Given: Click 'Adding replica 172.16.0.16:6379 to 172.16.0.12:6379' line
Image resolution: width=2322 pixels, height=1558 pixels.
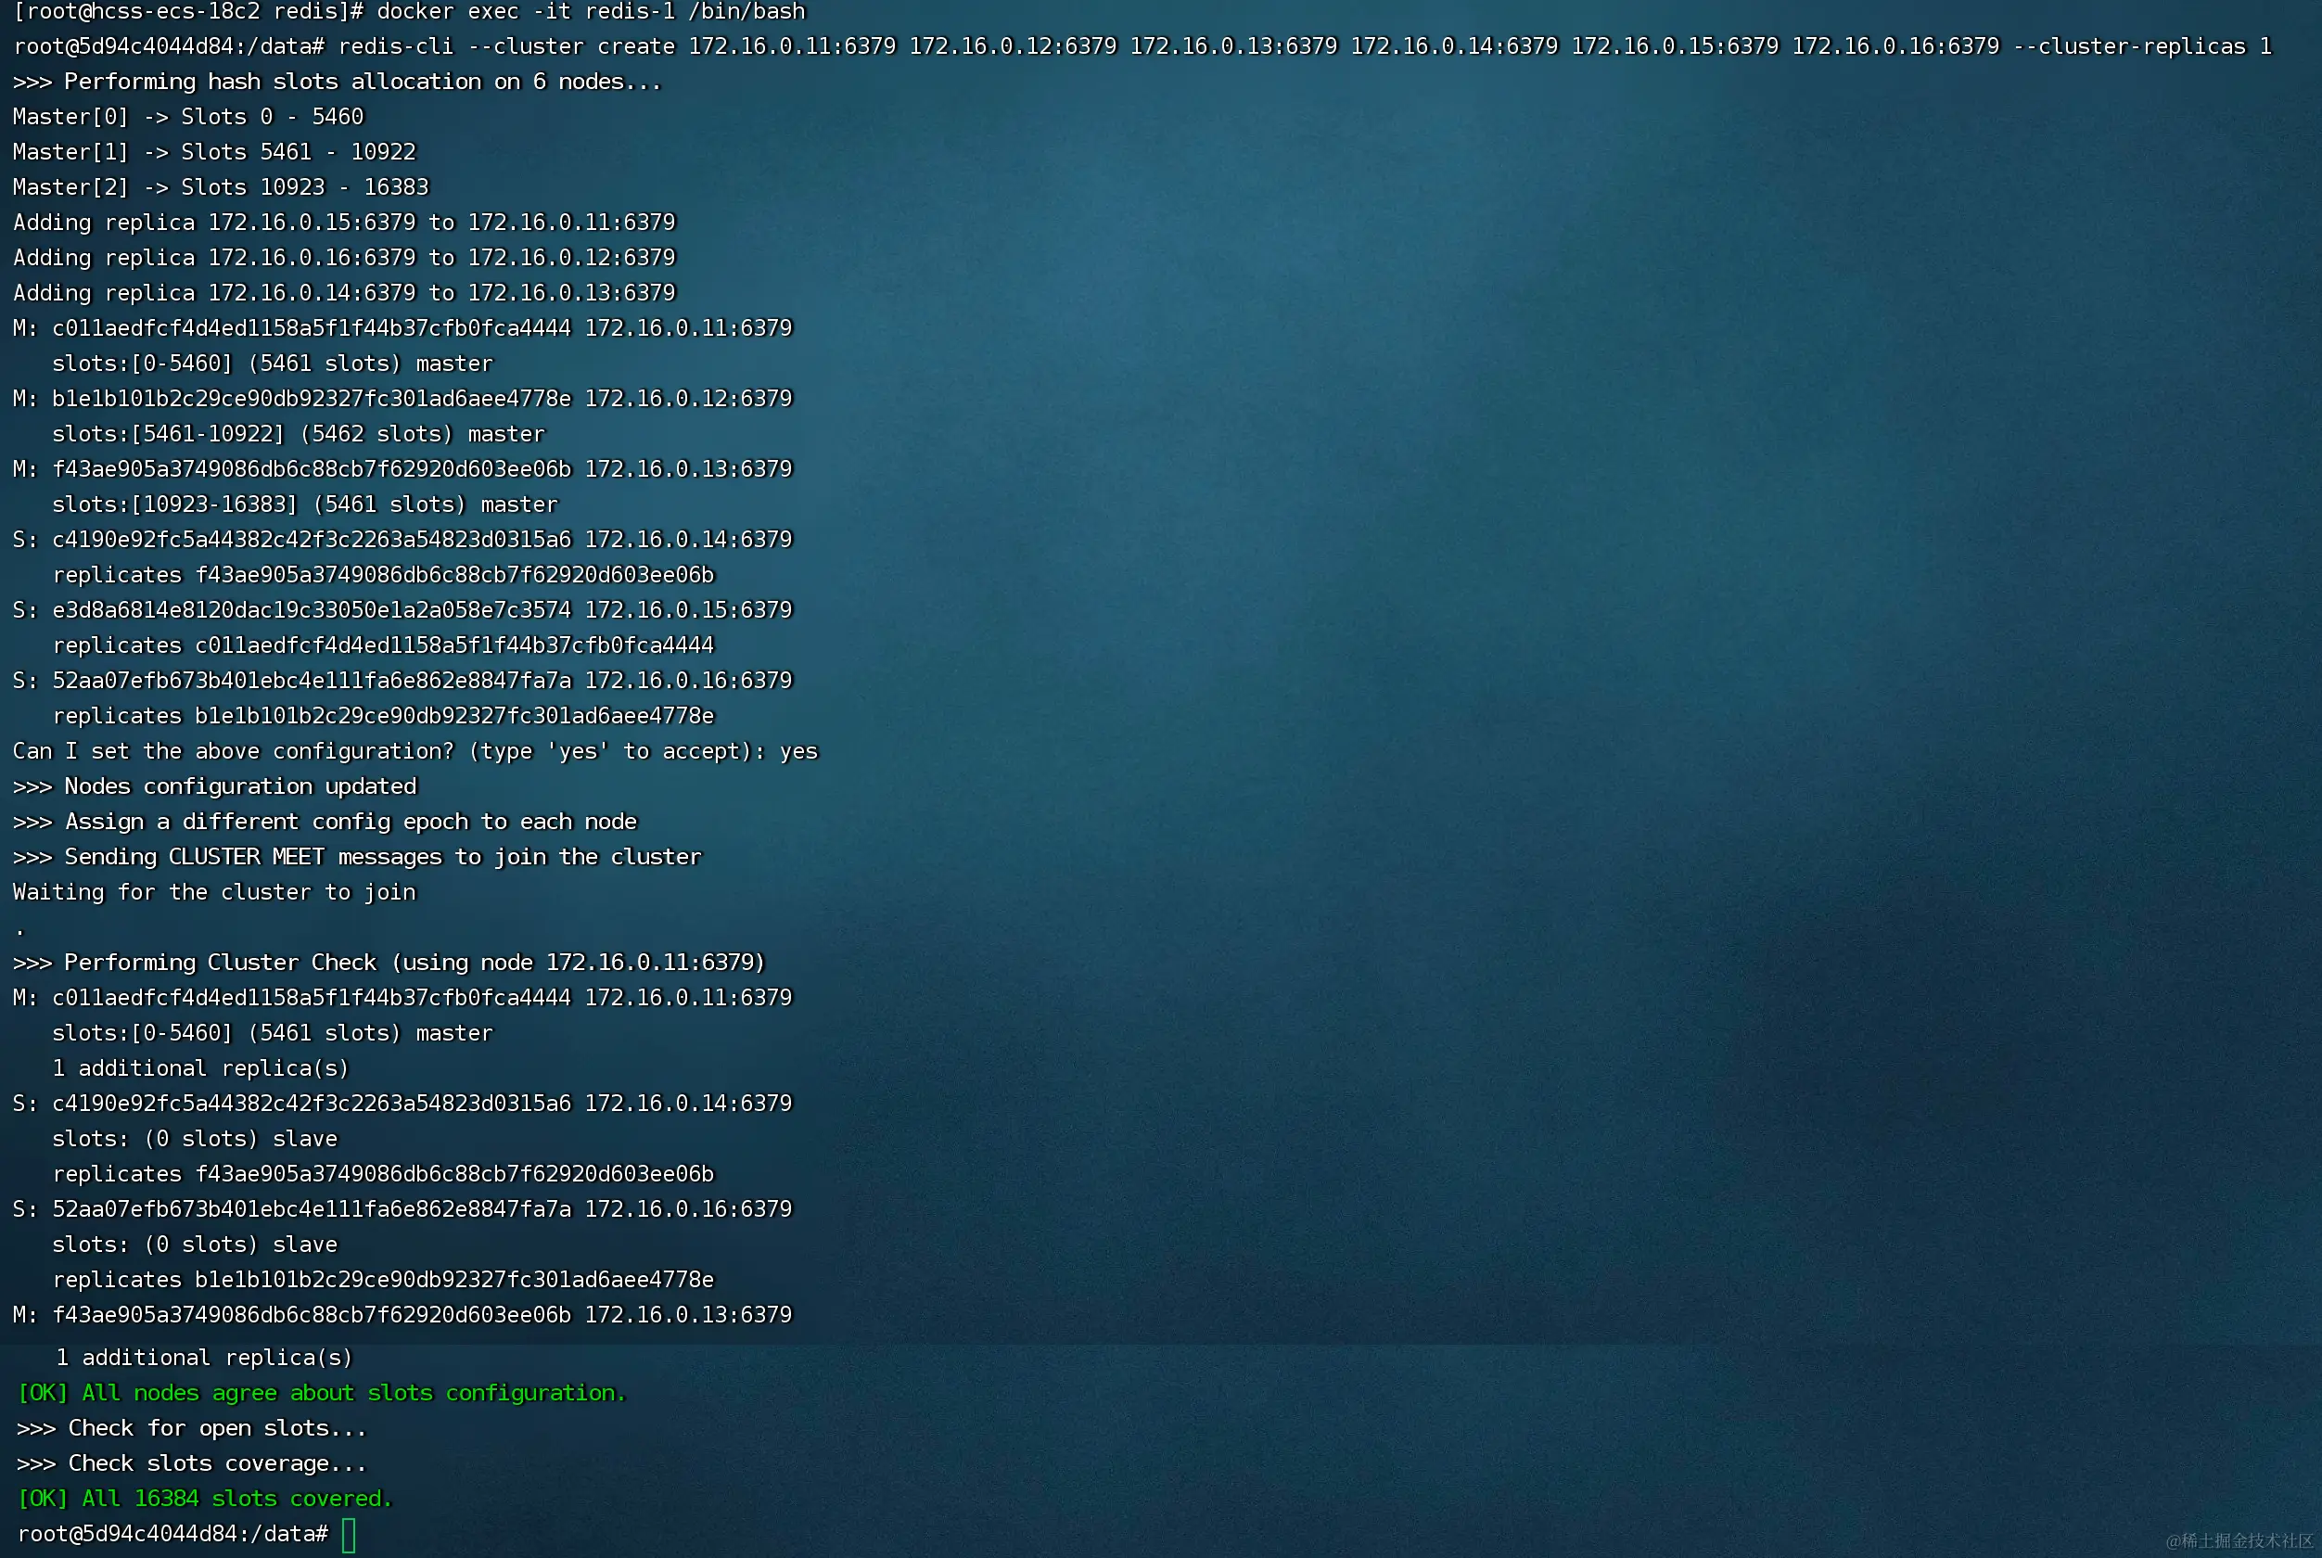Looking at the screenshot, I should click(344, 259).
